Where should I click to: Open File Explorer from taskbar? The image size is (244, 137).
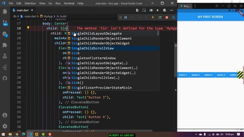point(10,134)
